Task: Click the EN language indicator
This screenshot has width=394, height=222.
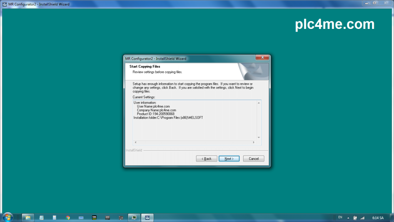Action: [x=340, y=217]
